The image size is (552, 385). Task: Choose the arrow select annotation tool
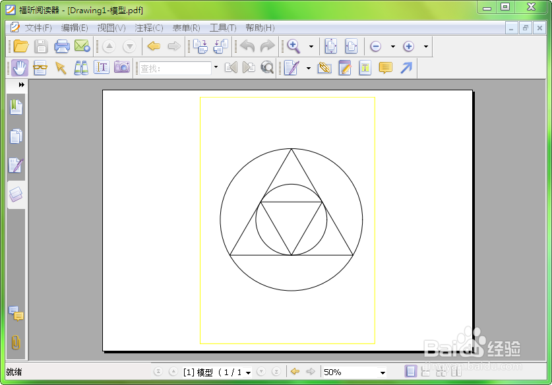pos(61,68)
